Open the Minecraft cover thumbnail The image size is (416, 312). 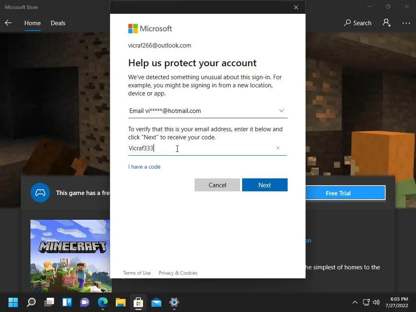tap(71, 256)
